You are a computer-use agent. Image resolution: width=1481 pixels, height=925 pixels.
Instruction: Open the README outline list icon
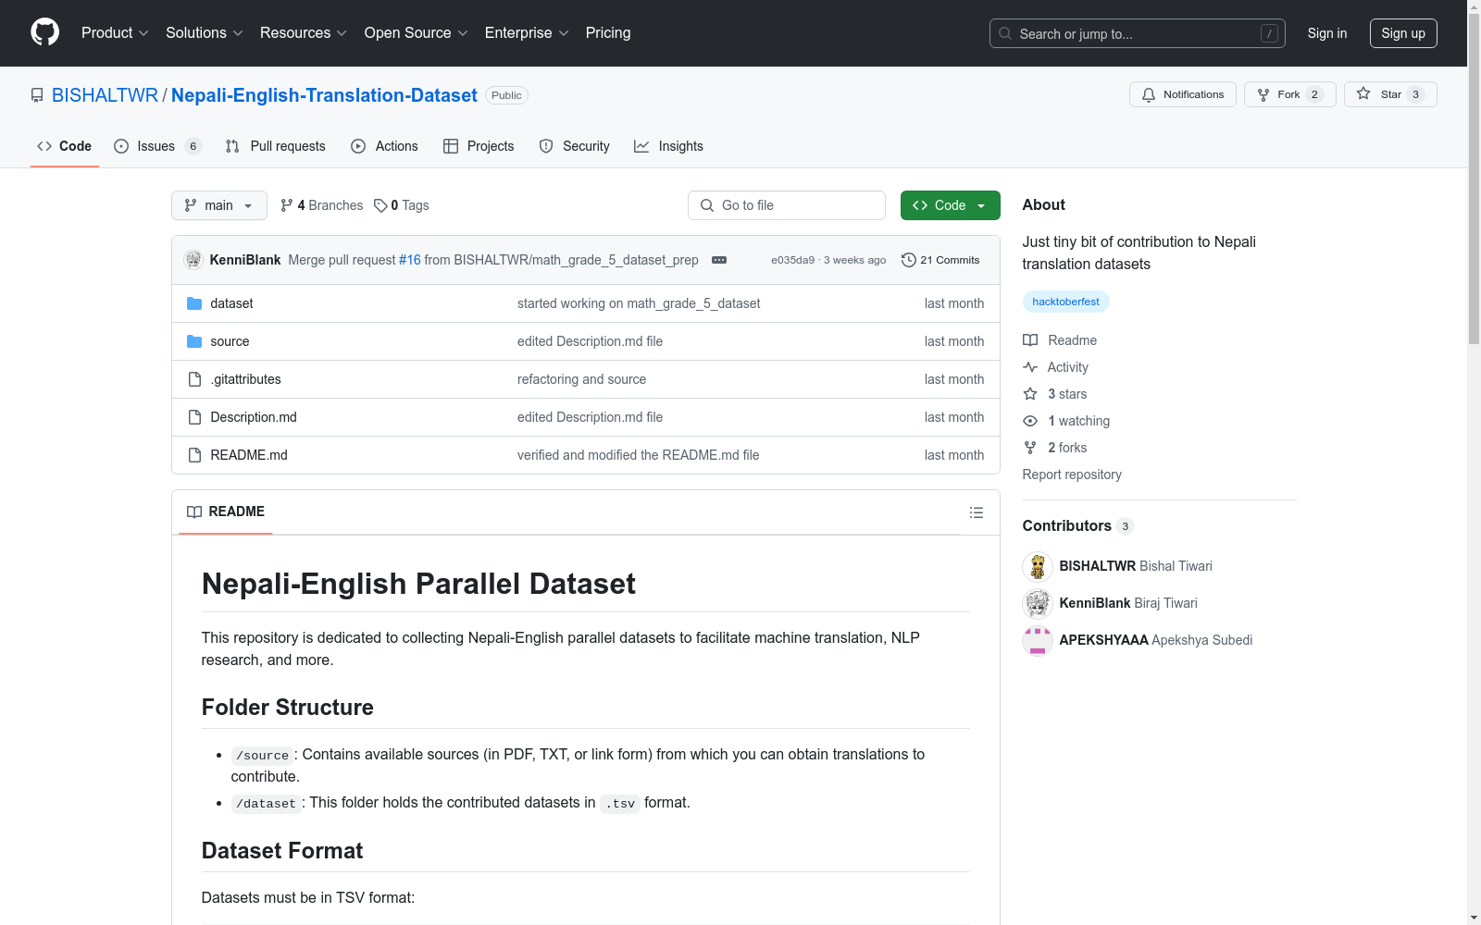(976, 512)
